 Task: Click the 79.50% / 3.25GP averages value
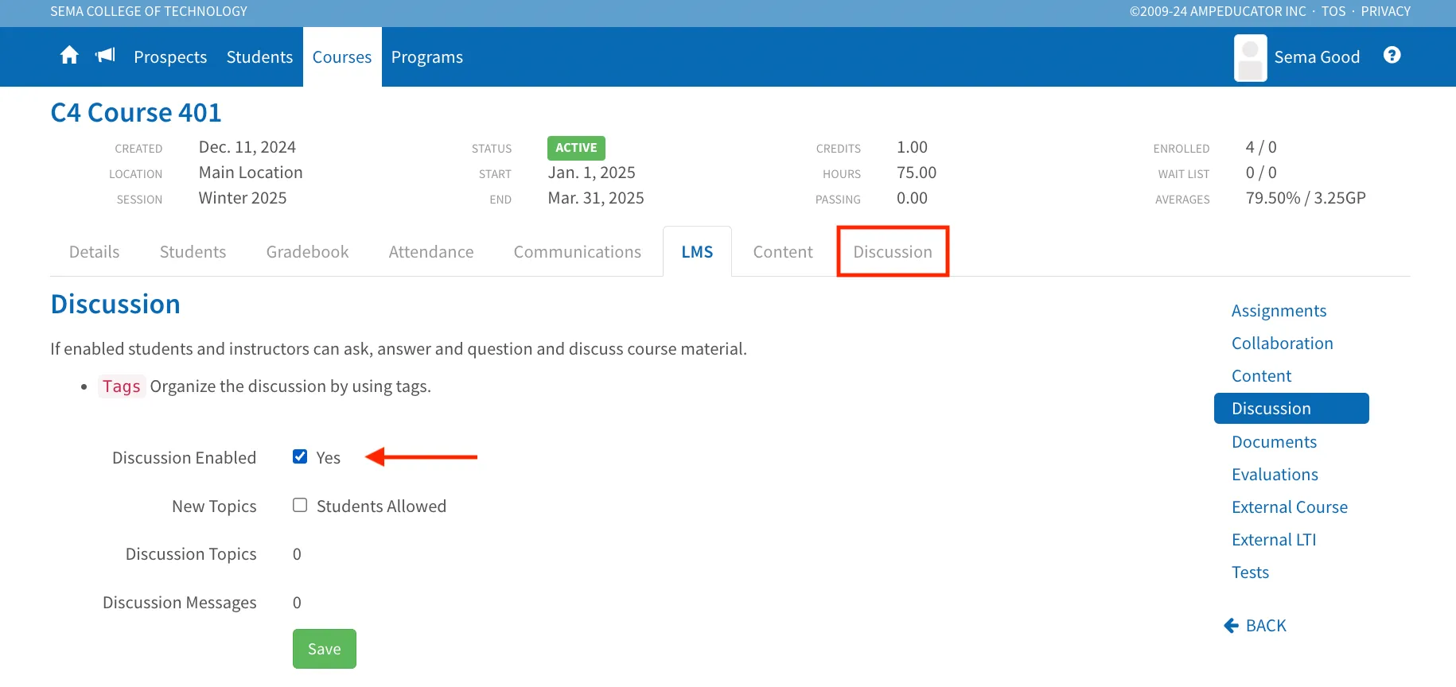point(1306,198)
